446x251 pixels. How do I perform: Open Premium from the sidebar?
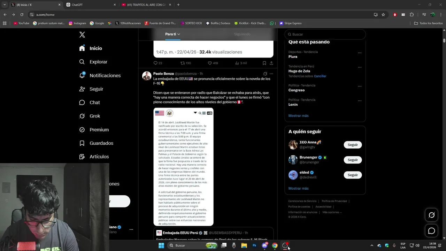(x=94, y=130)
